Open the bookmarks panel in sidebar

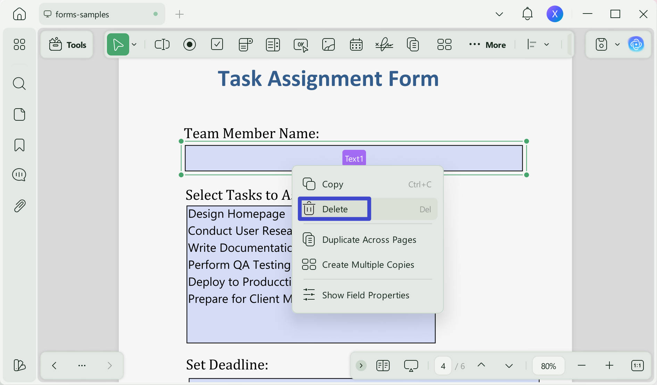coord(19,145)
